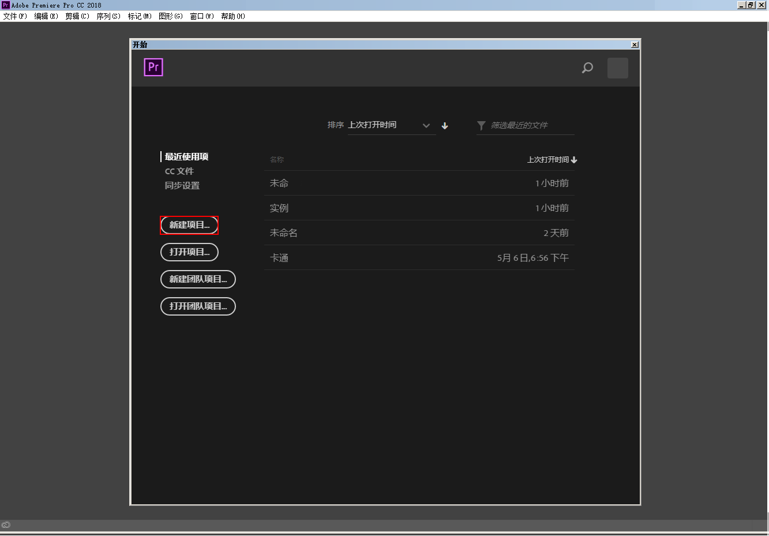Open the 窗口(W) menu

(x=202, y=16)
